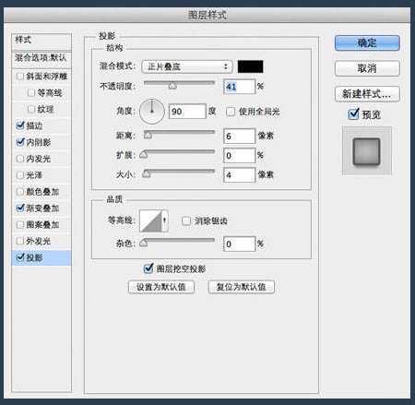Click the 大小 slider handle

(x=147, y=173)
